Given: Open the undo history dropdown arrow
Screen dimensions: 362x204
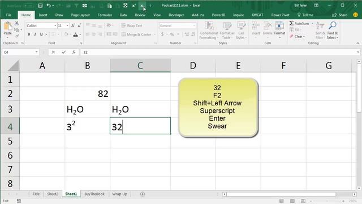Looking at the screenshot, I should coord(53,6).
